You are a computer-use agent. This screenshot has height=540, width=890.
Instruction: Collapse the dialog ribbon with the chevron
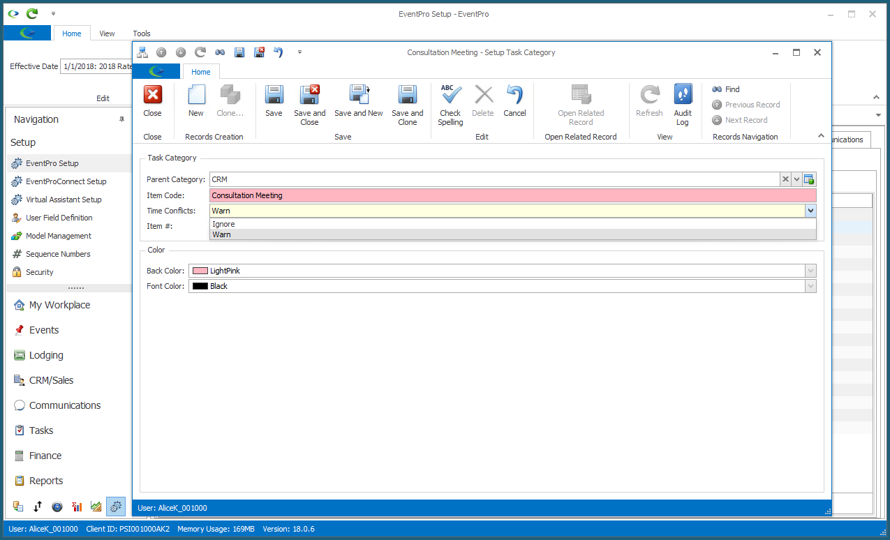coord(821,136)
